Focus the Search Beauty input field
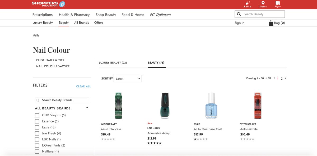This screenshot has height=156, width=317. pyautogui.click(x=260, y=14)
